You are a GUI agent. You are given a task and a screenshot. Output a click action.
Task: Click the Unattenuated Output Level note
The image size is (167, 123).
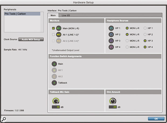click(65, 50)
